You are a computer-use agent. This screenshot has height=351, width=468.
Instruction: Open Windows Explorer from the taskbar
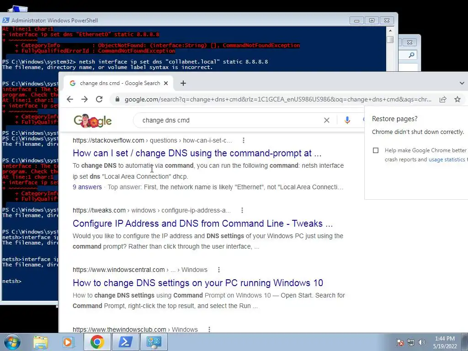coord(41,342)
